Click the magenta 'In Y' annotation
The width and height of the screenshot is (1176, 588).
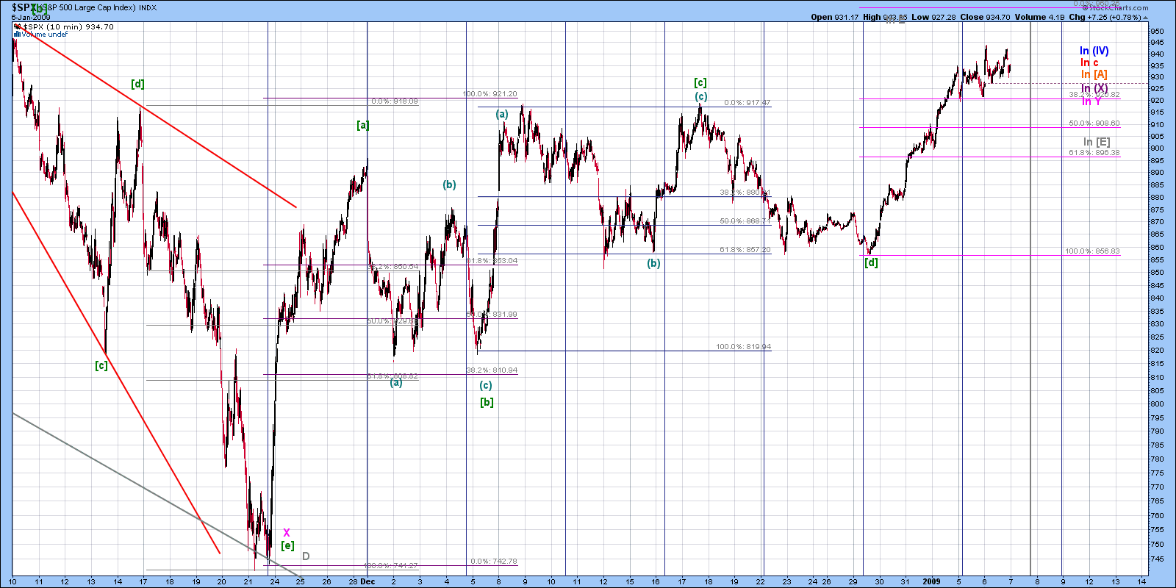coord(1091,101)
